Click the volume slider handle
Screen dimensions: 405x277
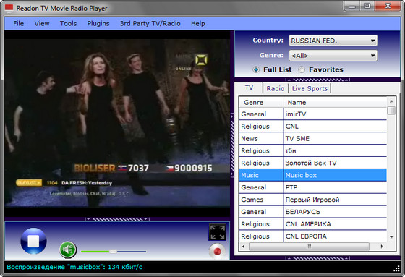[113, 251]
